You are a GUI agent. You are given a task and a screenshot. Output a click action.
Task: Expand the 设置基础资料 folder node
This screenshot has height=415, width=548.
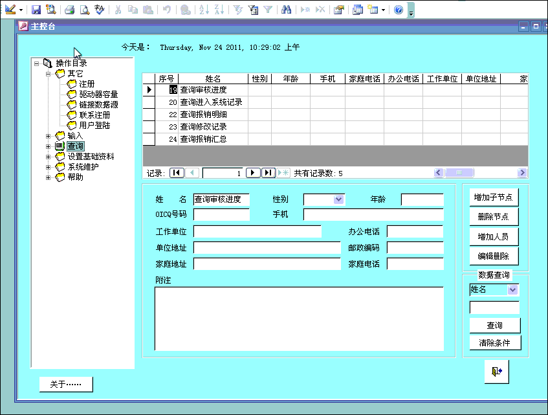point(49,157)
